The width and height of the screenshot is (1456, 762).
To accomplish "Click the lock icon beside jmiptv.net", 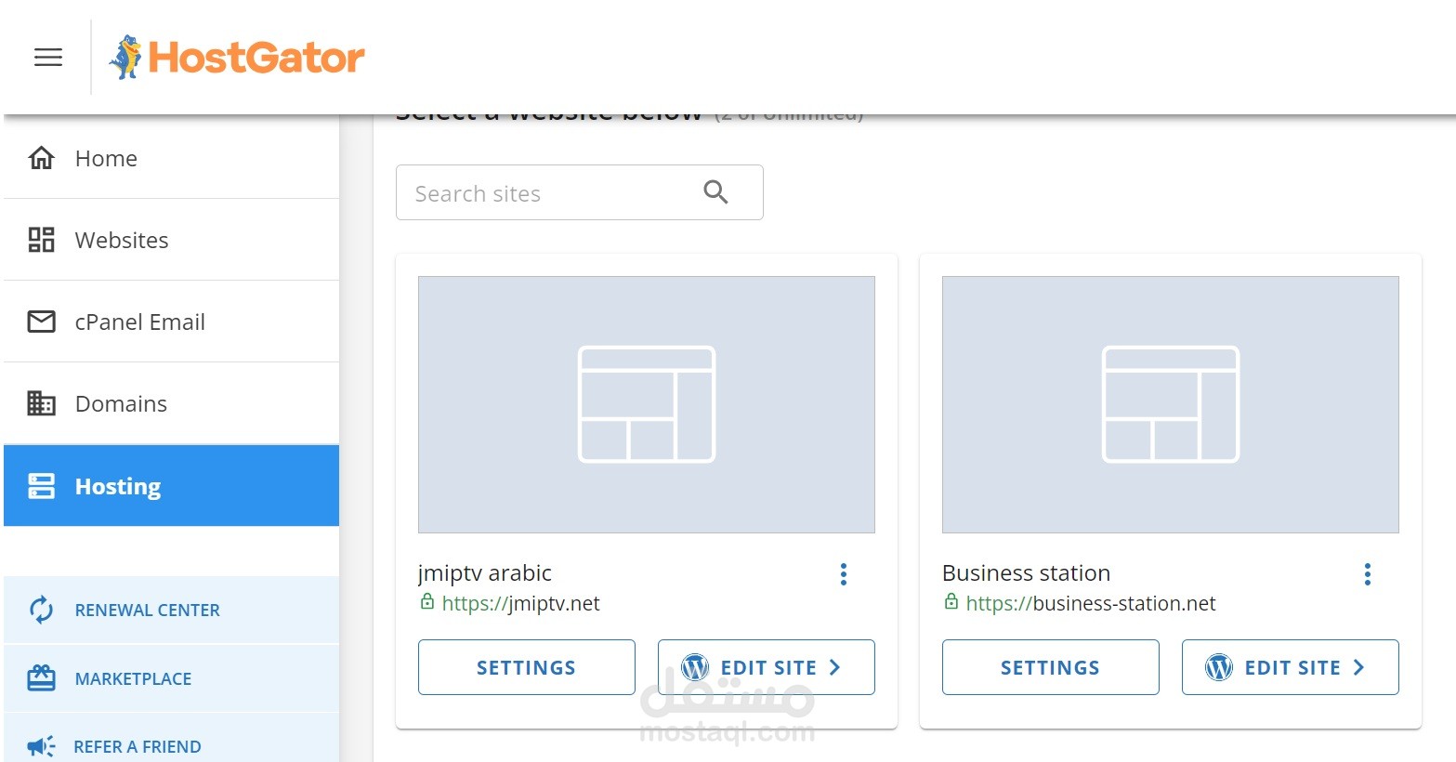I will pyautogui.click(x=427, y=602).
